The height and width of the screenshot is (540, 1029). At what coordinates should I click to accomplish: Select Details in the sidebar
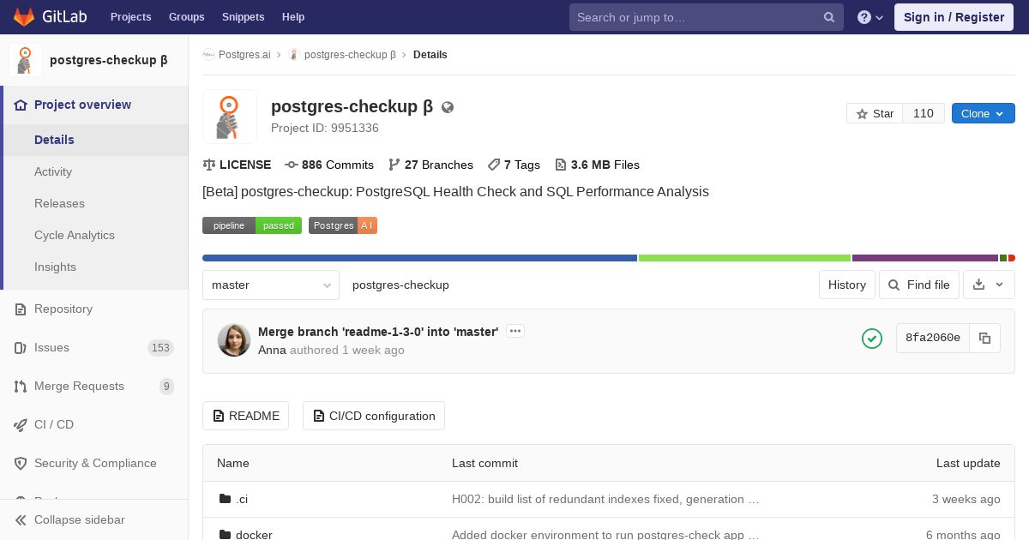tap(96, 140)
